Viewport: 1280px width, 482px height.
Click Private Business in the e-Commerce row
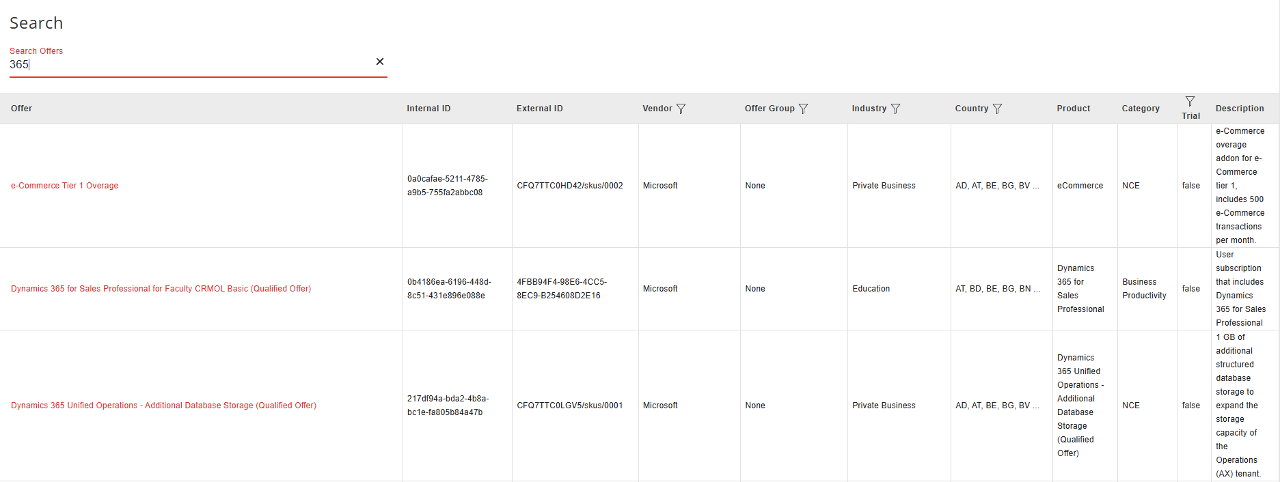point(884,186)
